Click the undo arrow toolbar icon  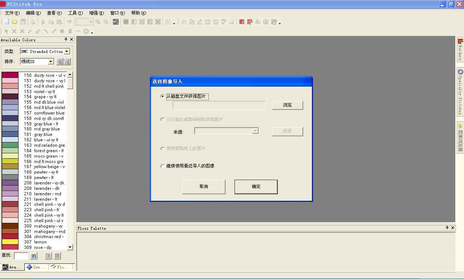[x=69, y=22]
